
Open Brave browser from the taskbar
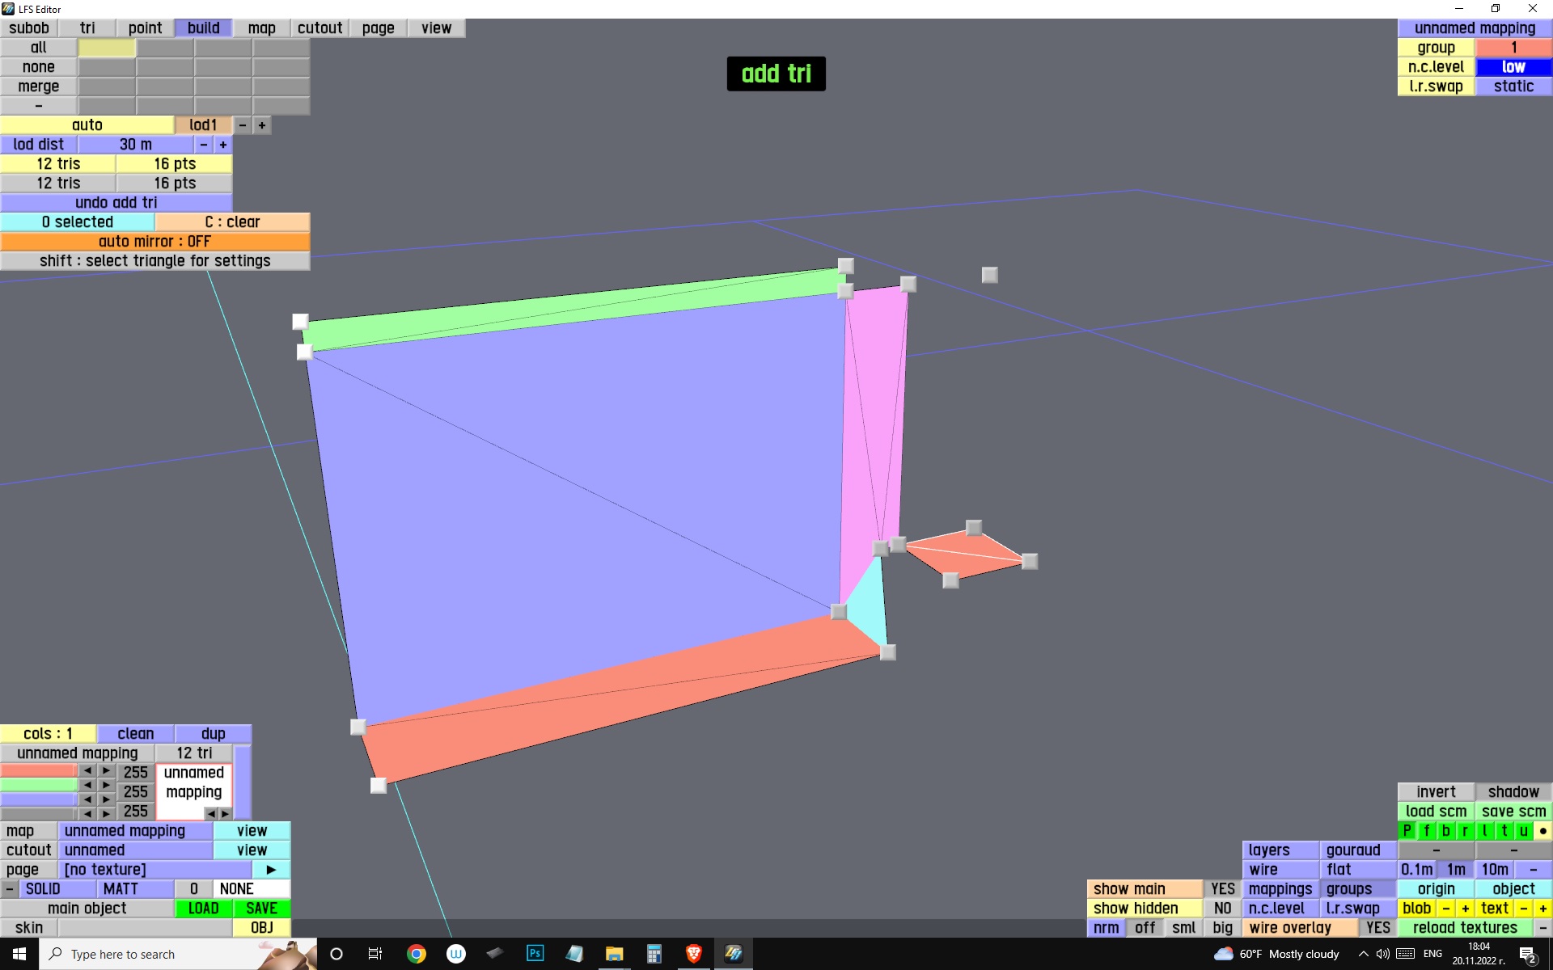(693, 954)
